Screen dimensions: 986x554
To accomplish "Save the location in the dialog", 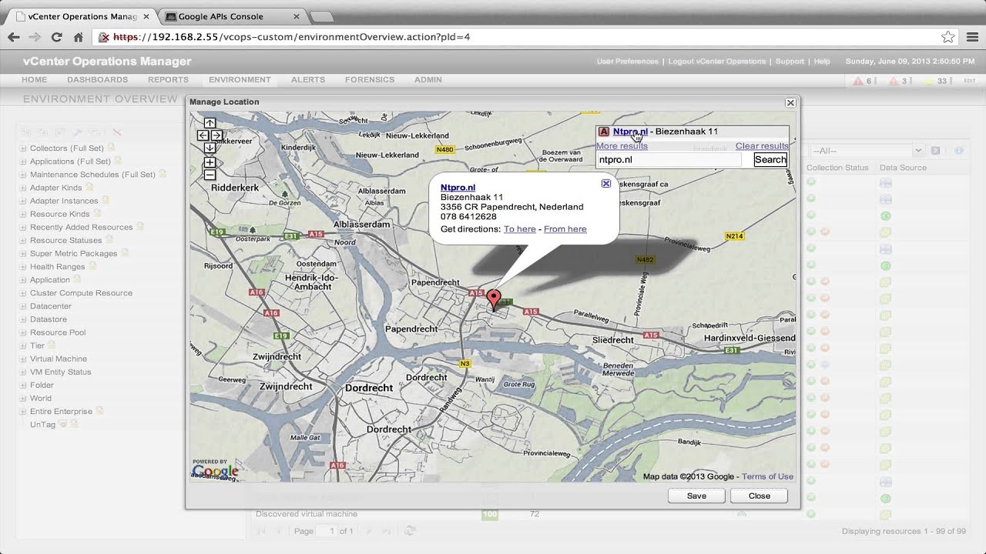I will click(x=696, y=496).
